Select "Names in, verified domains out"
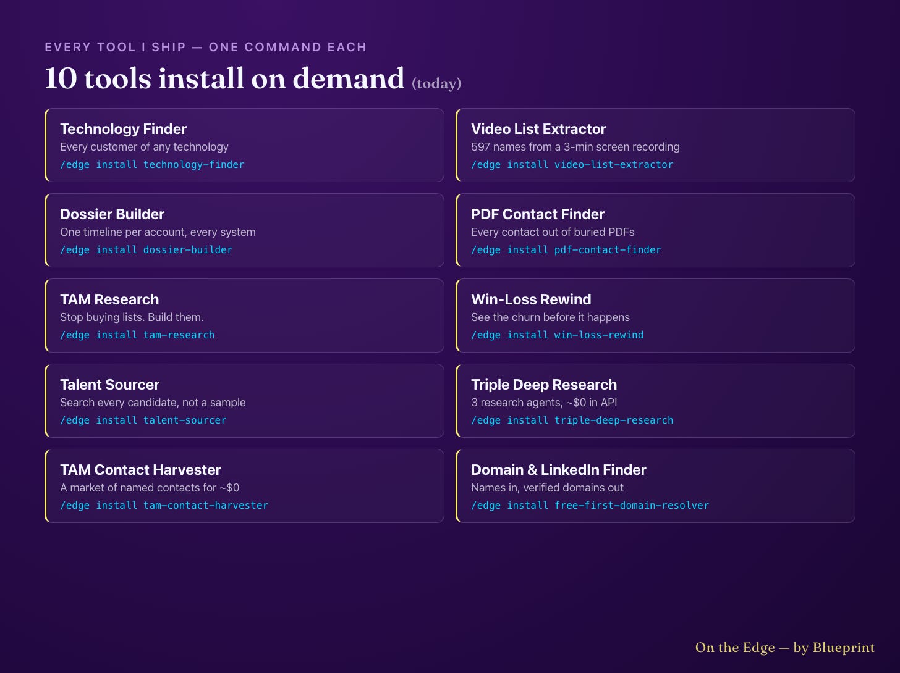 pos(547,488)
